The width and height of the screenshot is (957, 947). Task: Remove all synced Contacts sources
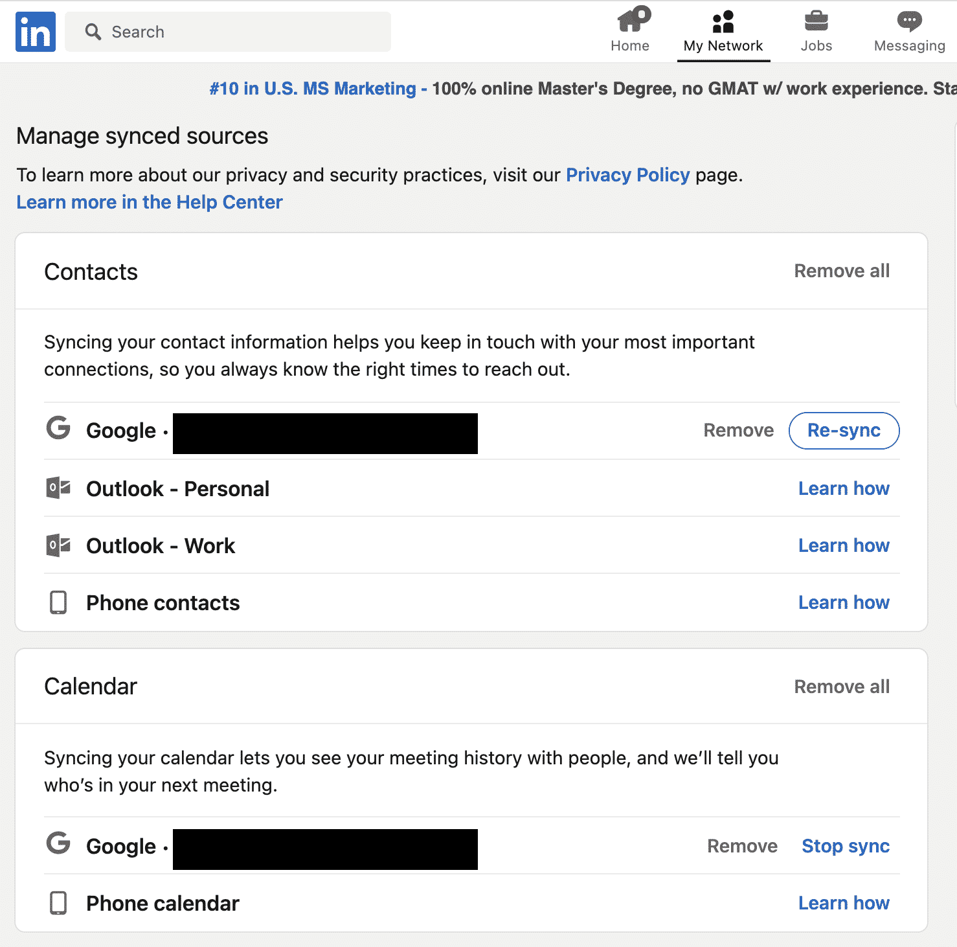tap(841, 271)
